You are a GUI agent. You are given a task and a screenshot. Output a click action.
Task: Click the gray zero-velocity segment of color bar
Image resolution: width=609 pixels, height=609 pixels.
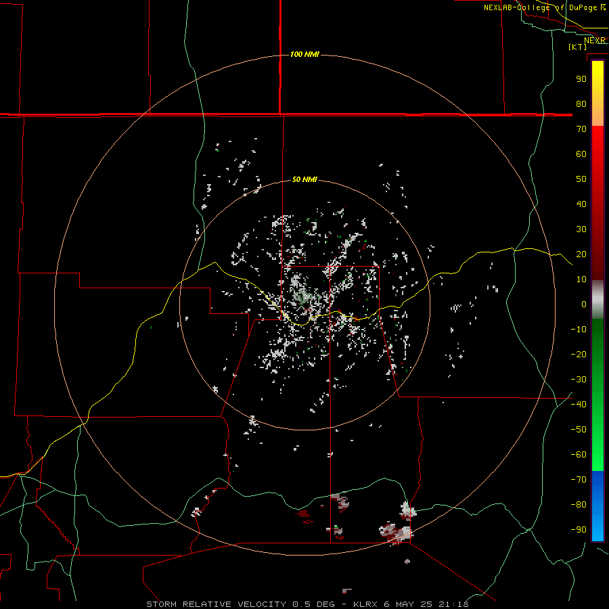click(x=597, y=300)
